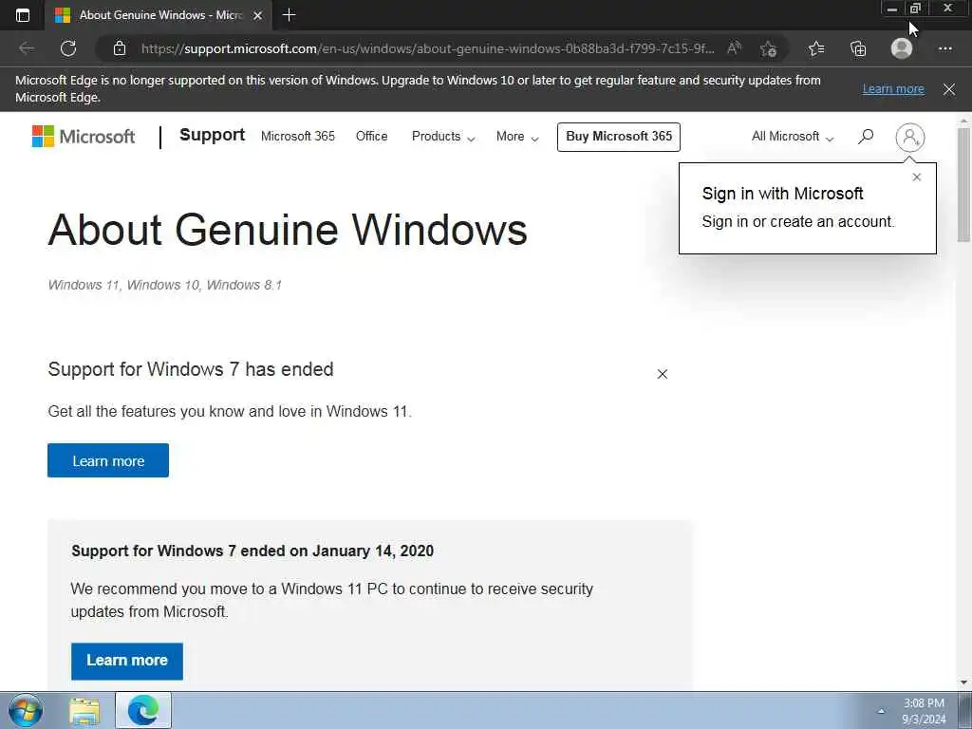
Task: Show hidden system tray icons
Action: tap(881, 711)
